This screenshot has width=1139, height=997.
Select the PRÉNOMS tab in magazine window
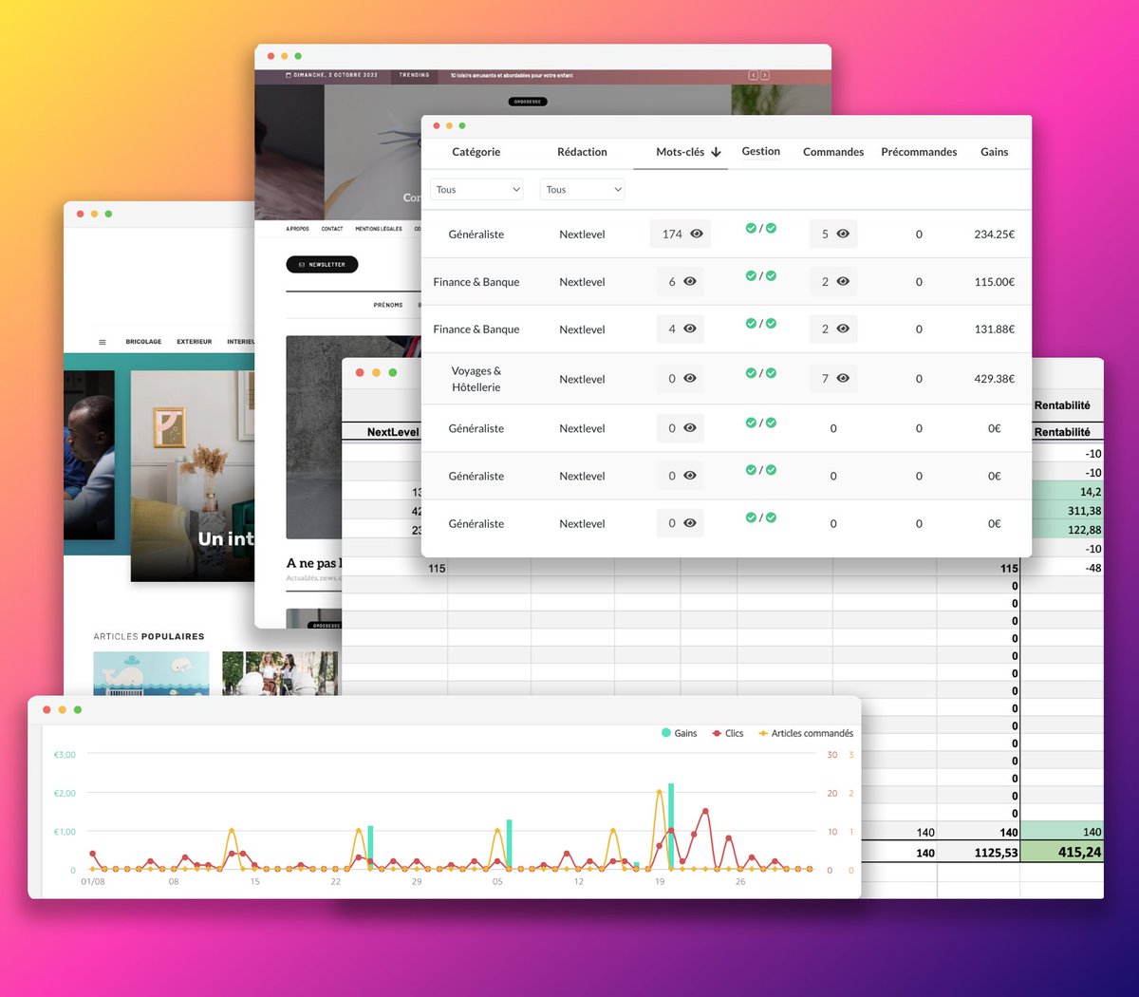pos(388,305)
